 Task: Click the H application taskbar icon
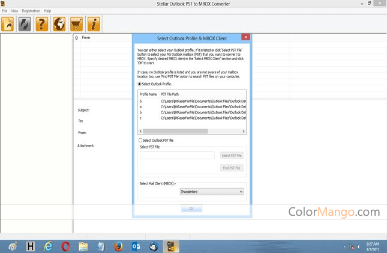coord(31,246)
